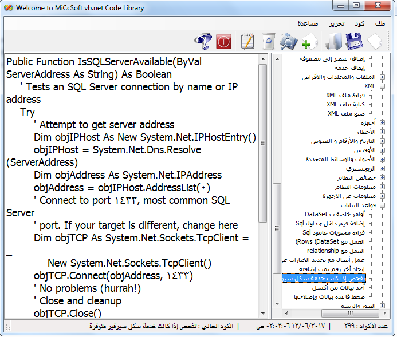Select highlighted تفحص إذا كانت خدمة سكل item

pos(324,278)
